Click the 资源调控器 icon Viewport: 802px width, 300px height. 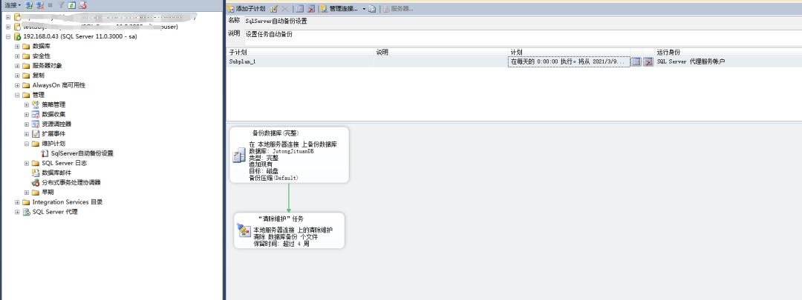click(x=36, y=124)
